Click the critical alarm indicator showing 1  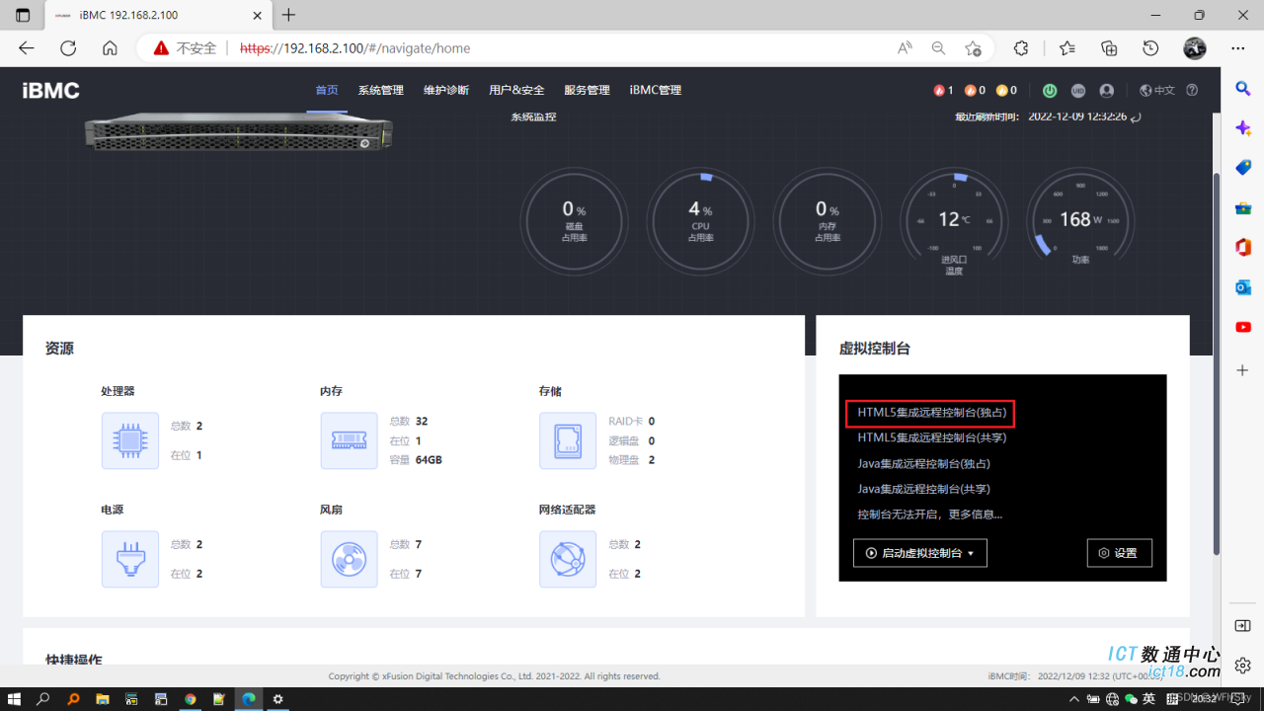[x=943, y=90]
